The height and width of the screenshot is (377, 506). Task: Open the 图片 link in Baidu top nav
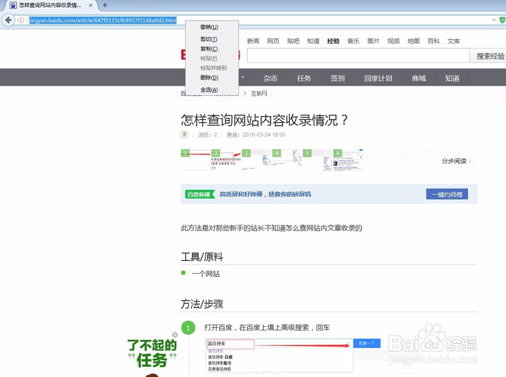[x=373, y=41]
